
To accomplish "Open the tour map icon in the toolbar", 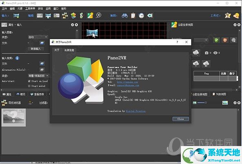I will (73, 16).
